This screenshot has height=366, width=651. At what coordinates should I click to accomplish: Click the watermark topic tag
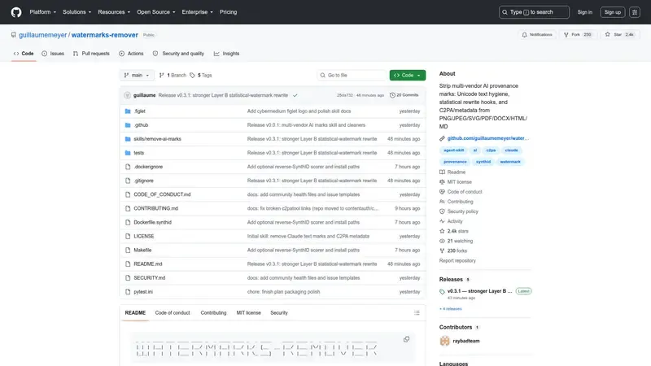coord(510,162)
